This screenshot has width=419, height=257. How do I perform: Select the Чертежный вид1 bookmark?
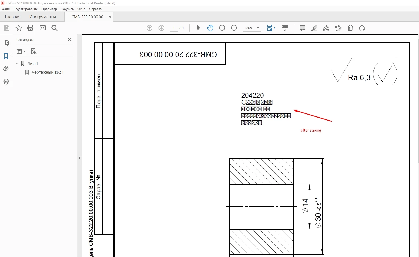47,72
